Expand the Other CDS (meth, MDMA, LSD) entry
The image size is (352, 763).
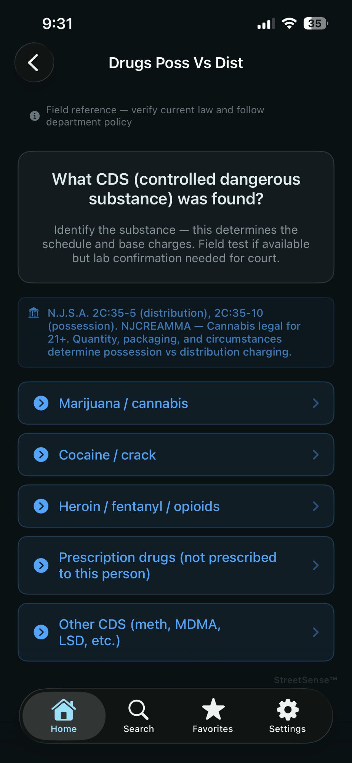click(x=176, y=632)
